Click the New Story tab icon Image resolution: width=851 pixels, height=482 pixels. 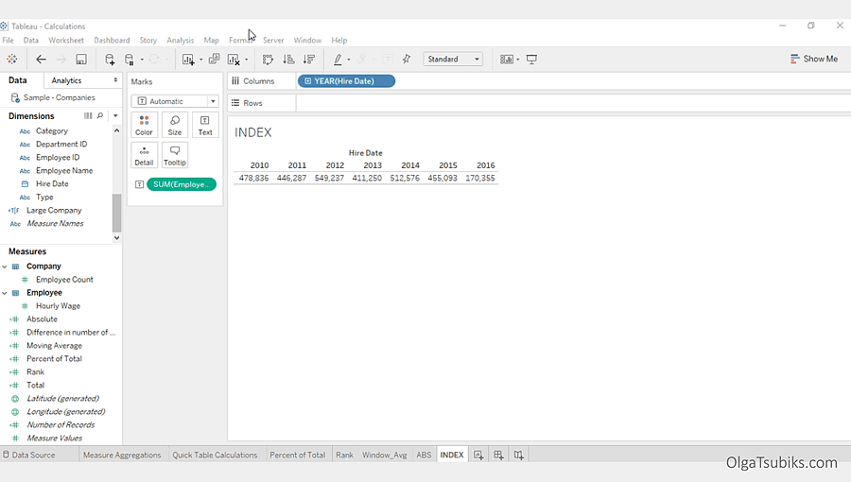(x=519, y=455)
